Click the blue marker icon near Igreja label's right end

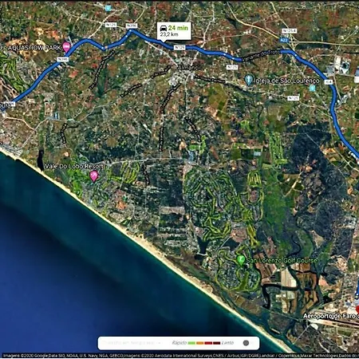point(313,88)
